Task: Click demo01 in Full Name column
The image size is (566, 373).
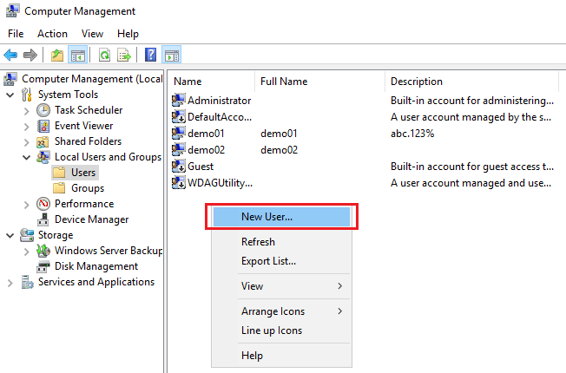Action: click(x=279, y=133)
